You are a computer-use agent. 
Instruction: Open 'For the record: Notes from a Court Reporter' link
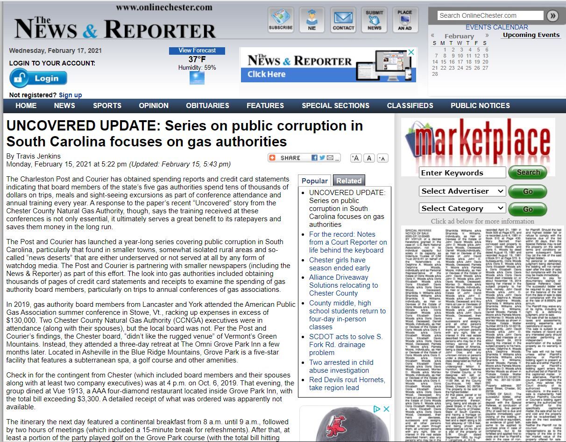click(x=348, y=242)
